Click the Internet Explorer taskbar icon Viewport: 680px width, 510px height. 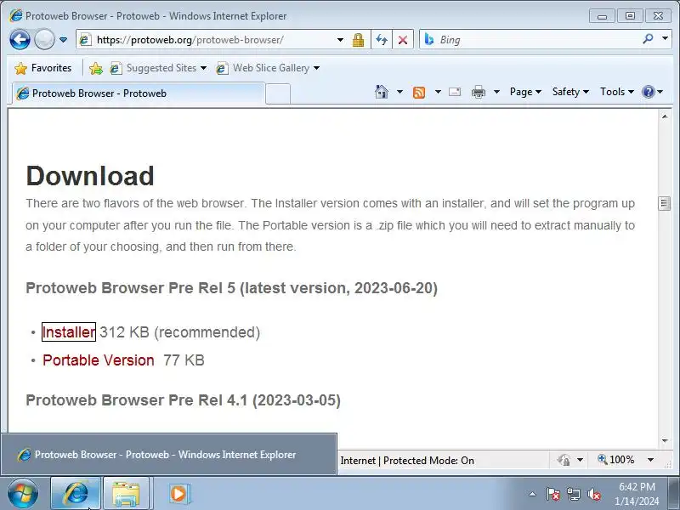point(76,493)
